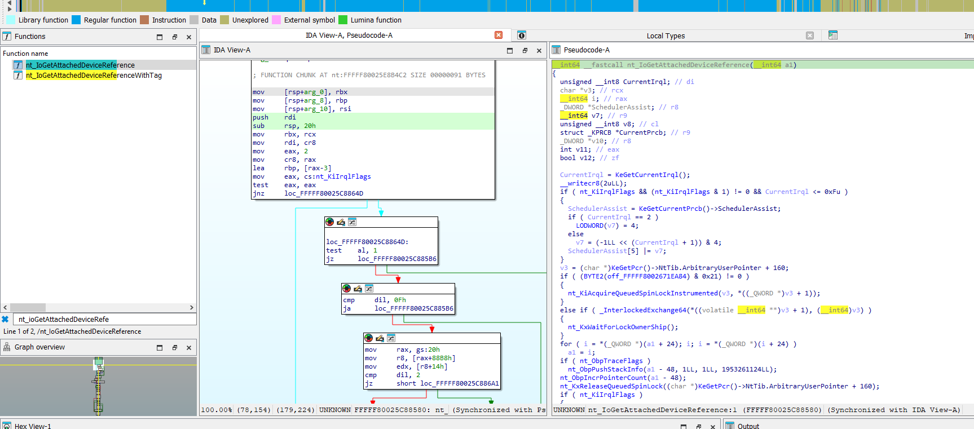Viewport: 974px width, 429px height.
Task: Click the Lumina function legend swatch
Action: (343, 20)
